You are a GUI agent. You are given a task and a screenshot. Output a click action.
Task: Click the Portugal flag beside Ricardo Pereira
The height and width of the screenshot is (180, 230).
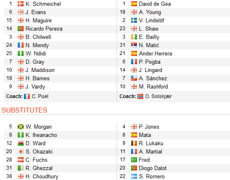(x=21, y=29)
